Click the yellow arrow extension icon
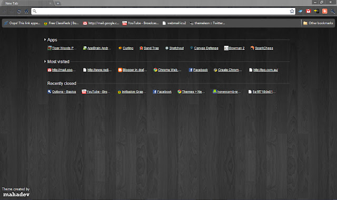Screen dimensions: 337x200 click(x=316, y=11)
